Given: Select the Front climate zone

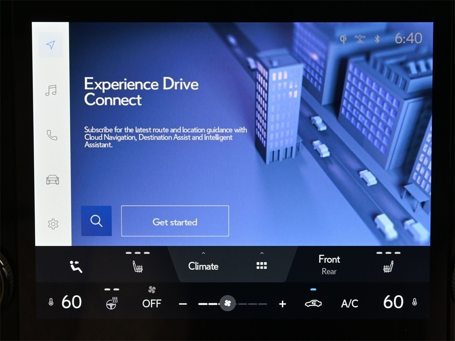Looking at the screenshot, I should tap(329, 259).
